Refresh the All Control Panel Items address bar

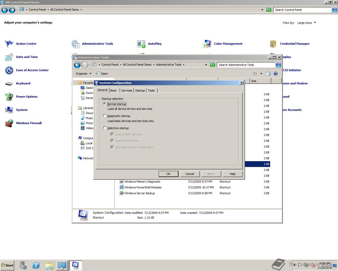269,10
